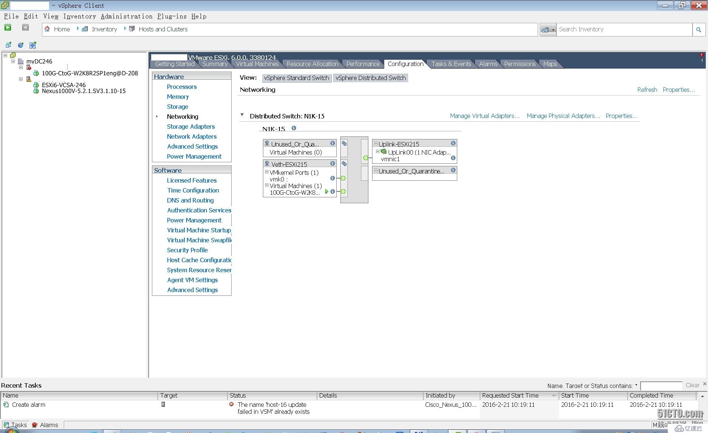The height and width of the screenshot is (433, 708).
Task: Click info icon on vmnic1 row
Action: 453,158
